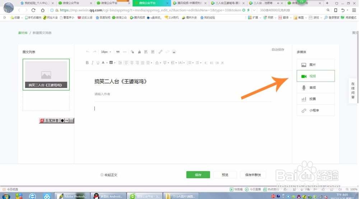Toggle bold formatting
The image size is (359, 199).
point(87,63)
